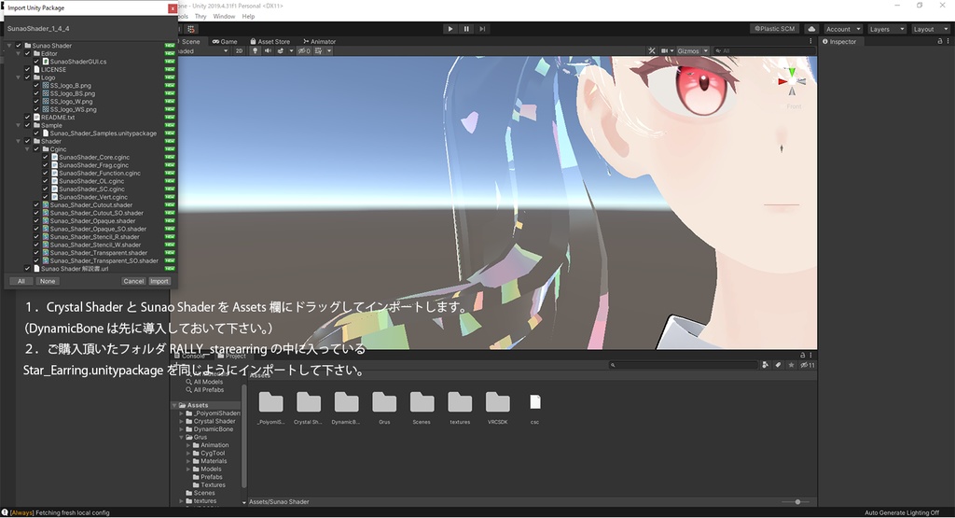Collapse the Shader folder in import list
Screen dimensions: 955x518
(19, 141)
